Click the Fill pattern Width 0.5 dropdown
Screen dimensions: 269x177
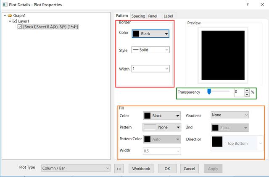tap(162, 151)
